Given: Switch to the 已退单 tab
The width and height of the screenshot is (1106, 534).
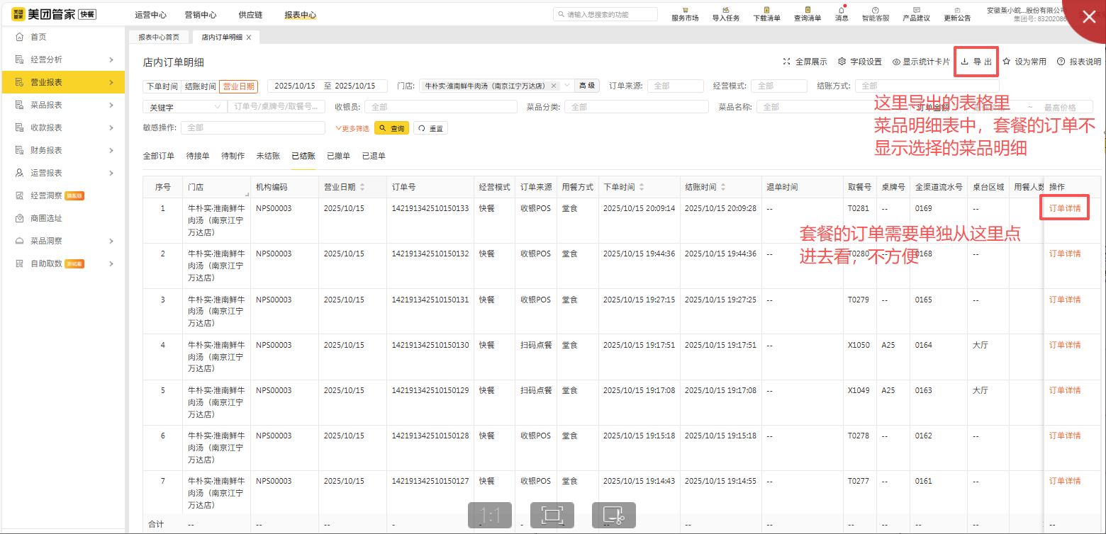Looking at the screenshot, I should (x=374, y=155).
